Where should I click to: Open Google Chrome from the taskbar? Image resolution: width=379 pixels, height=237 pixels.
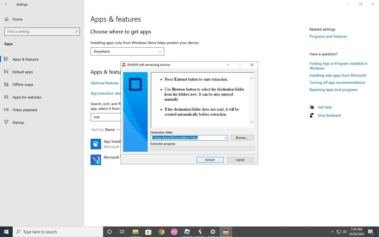(161, 232)
